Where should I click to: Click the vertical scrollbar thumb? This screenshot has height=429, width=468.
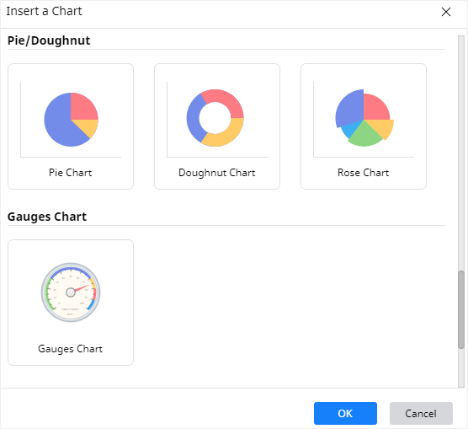tap(461, 309)
